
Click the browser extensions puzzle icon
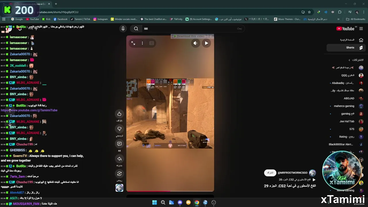pos(340,12)
